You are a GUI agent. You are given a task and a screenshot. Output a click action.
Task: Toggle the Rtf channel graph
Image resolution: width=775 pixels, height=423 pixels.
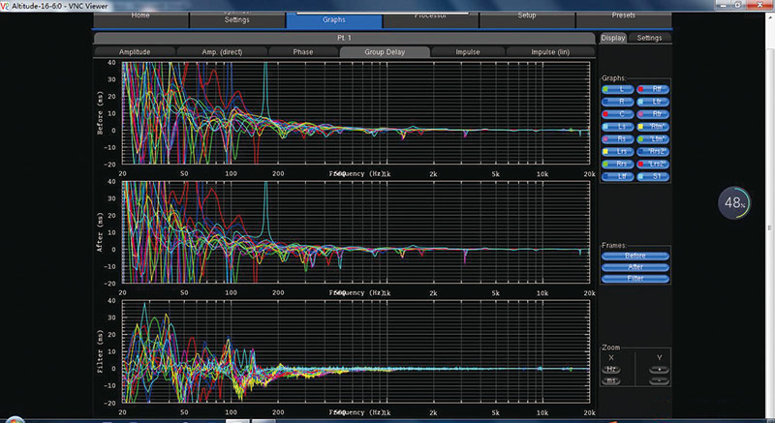[x=653, y=89]
